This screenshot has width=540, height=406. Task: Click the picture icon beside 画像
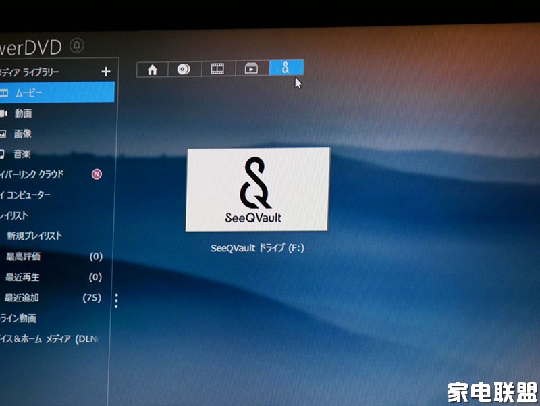coord(3,134)
